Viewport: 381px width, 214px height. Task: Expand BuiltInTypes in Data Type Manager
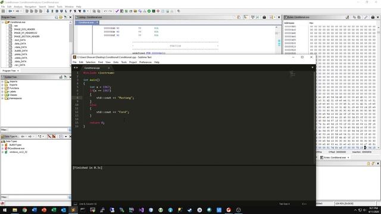pyautogui.click(x=2, y=145)
